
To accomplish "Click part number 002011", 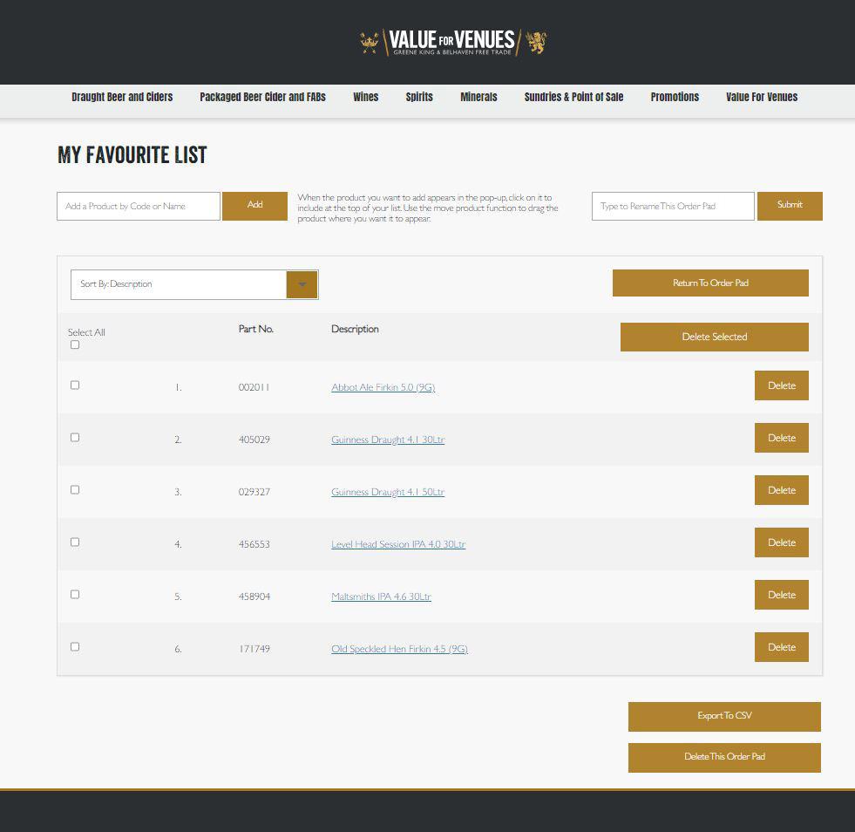I will (254, 387).
